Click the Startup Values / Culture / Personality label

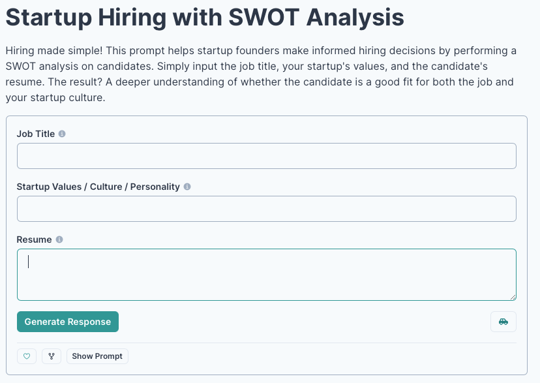point(98,187)
